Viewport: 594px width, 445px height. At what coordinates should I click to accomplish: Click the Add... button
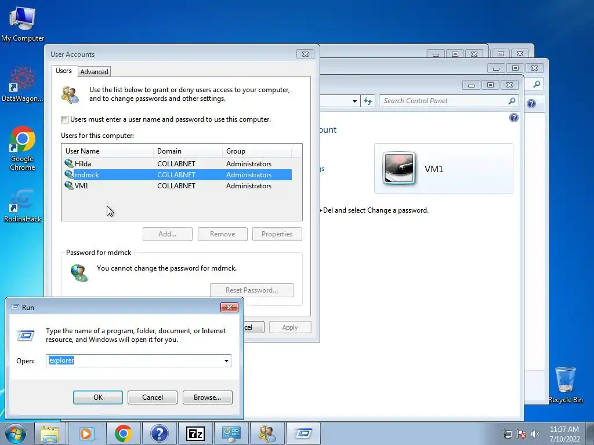point(168,234)
